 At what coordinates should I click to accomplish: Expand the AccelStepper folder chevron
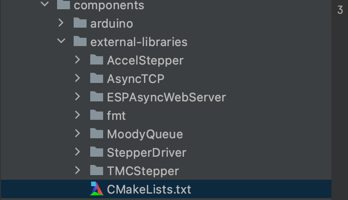(77, 59)
